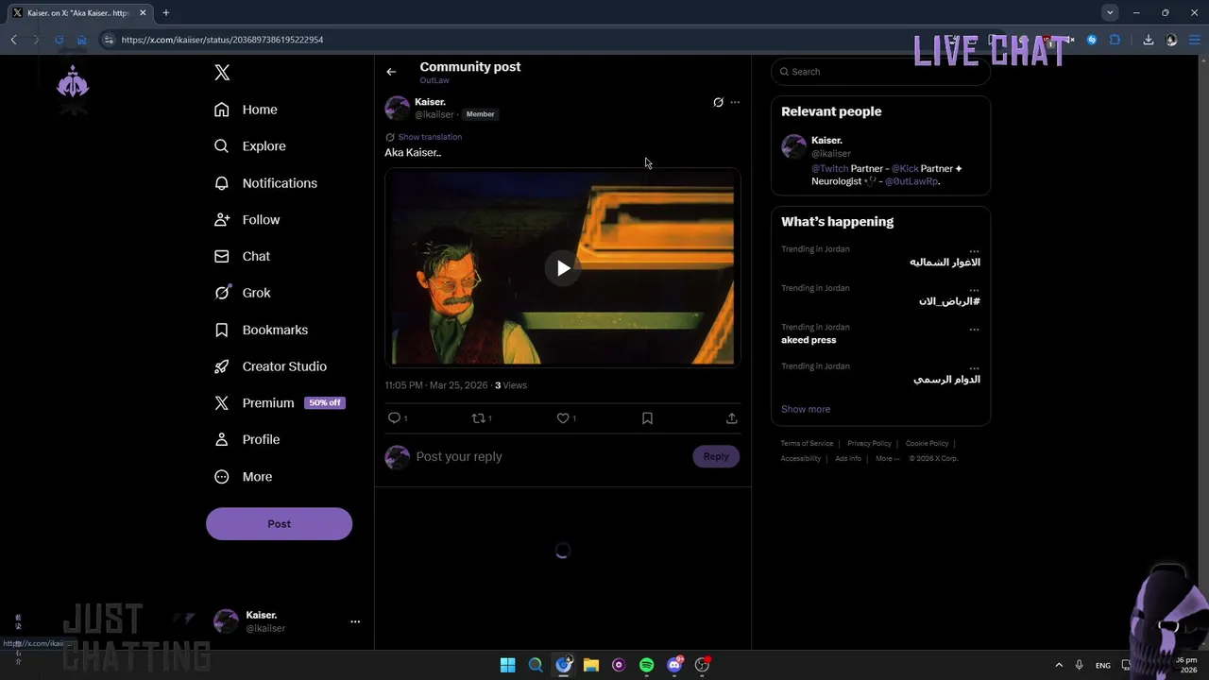Open the OutLaw community link
1209x680 pixels.
(434, 80)
